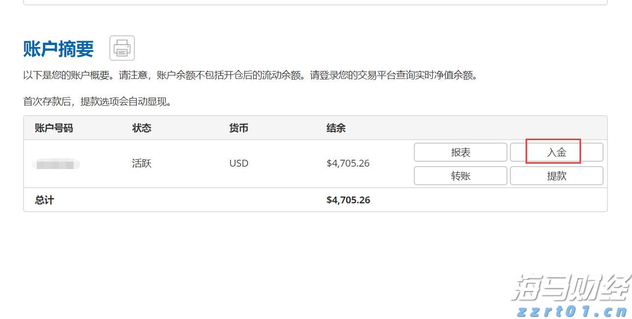Image resolution: width=632 pixels, height=319 pixels.
Task: Click the 报表 reports button
Action: pos(460,152)
